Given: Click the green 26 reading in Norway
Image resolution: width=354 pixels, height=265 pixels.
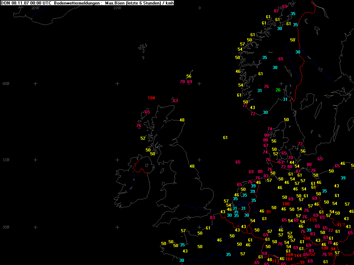Looking at the screenshot, I should [x=278, y=90].
